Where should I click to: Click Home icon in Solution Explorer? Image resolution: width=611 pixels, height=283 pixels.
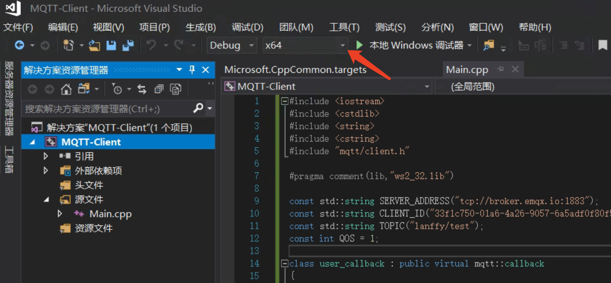click(x=66, y=89)
